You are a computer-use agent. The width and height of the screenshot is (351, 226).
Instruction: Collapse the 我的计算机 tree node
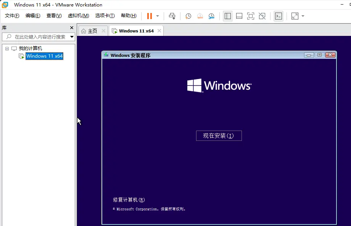tap(7, 48)
